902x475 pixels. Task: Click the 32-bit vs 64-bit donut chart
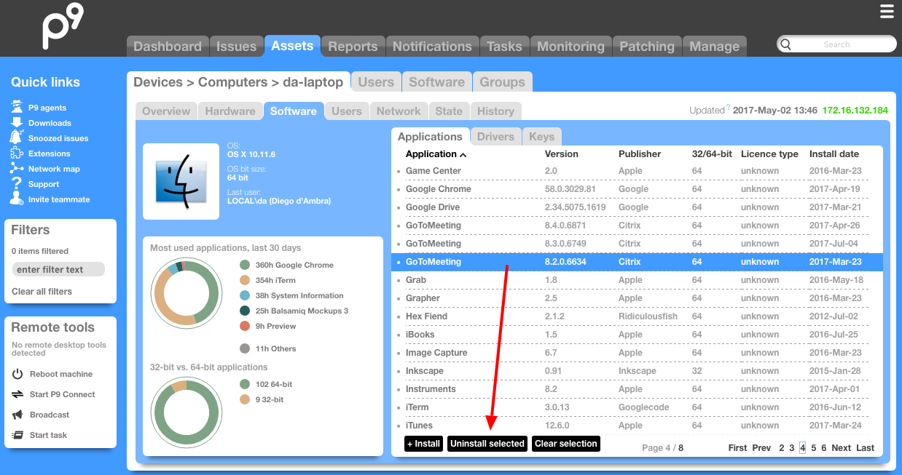pyautogui.click(x=185, y=412)
